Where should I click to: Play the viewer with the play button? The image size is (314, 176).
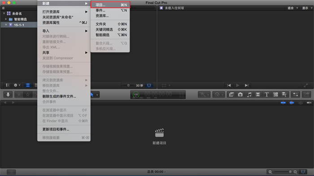pyautogui.click(x=237, y=85)
